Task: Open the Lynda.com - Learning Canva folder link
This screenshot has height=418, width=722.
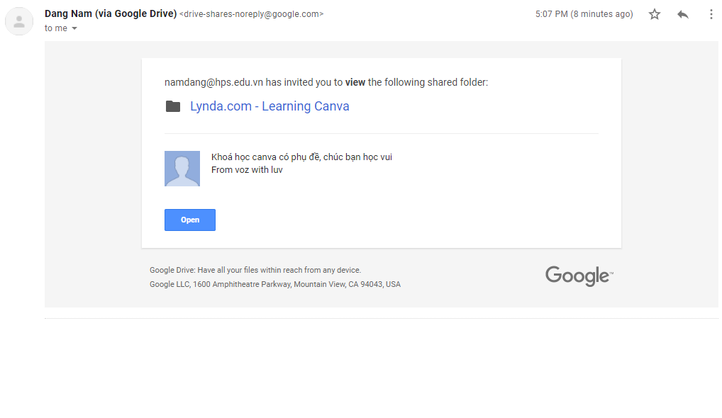Action: pos(270,106)
